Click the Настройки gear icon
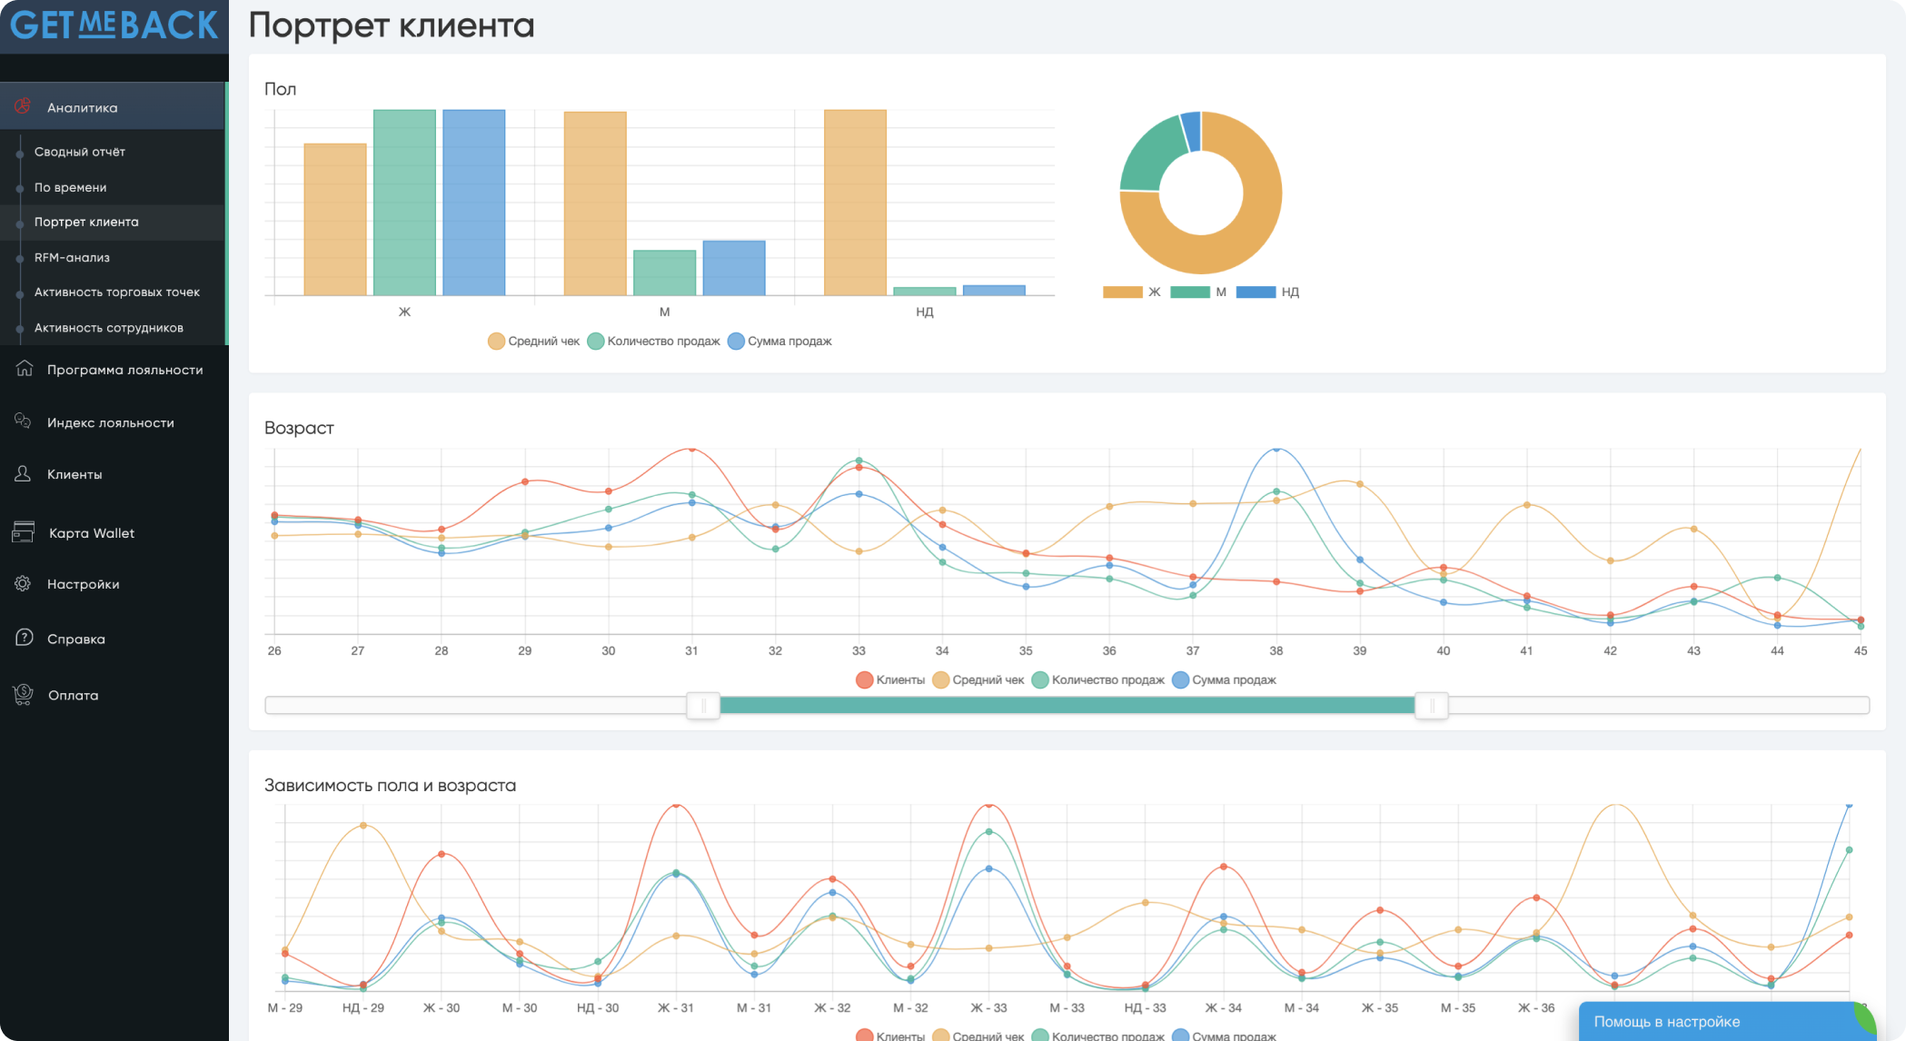 point(23,583)
